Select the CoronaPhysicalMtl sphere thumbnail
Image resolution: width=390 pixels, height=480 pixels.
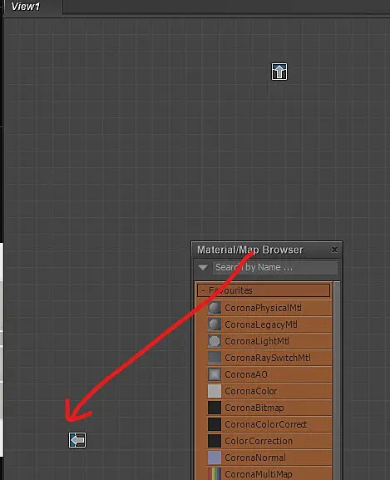tap(215, 308)
